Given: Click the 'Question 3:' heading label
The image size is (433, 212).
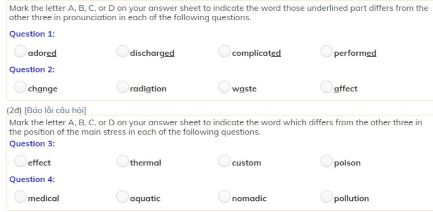Looking at the screenshot, I should pos(32,144).
